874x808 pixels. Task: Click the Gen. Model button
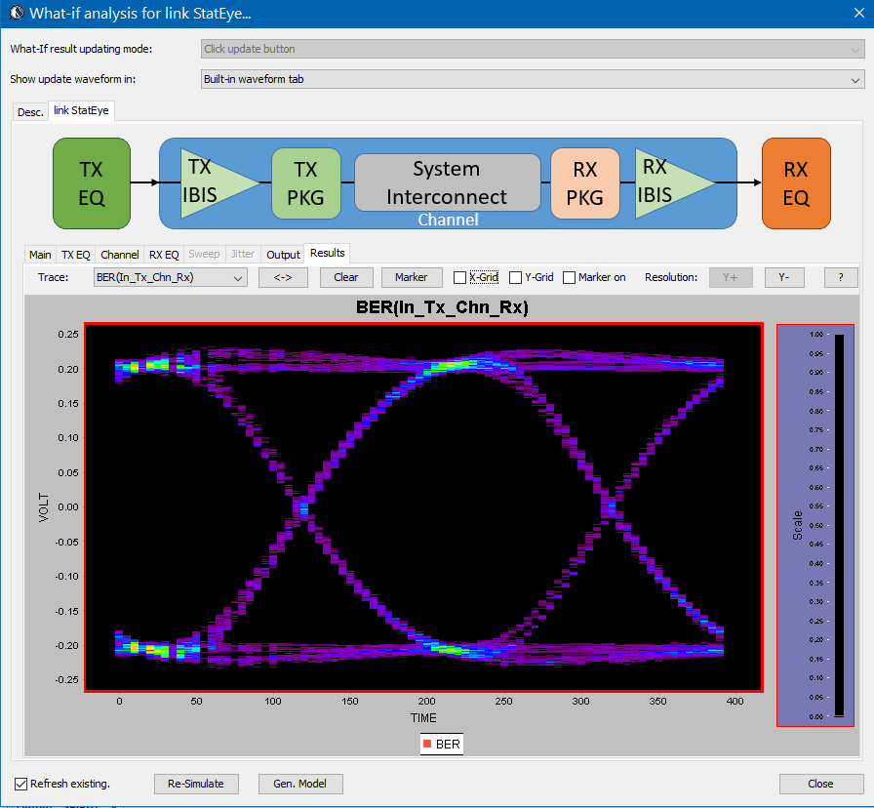pyautogui.click(x=300, y=784)
